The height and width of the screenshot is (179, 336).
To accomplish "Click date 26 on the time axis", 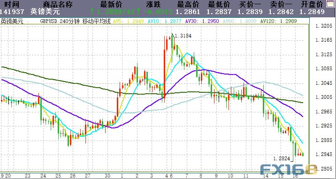I will click(x=73, y=176).
